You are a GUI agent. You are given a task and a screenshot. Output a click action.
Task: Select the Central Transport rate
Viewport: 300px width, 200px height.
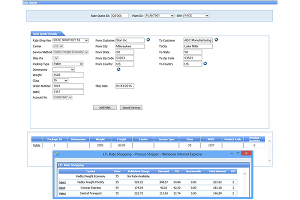pyautogui.click(x=62, y=193)
